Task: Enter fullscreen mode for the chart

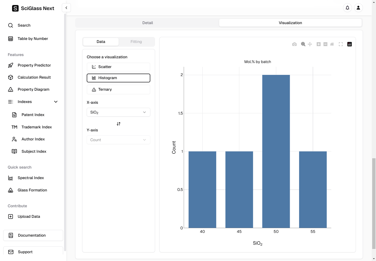Action: (341, 44)
